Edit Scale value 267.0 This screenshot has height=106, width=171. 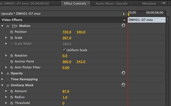click(x=67, y=38)
